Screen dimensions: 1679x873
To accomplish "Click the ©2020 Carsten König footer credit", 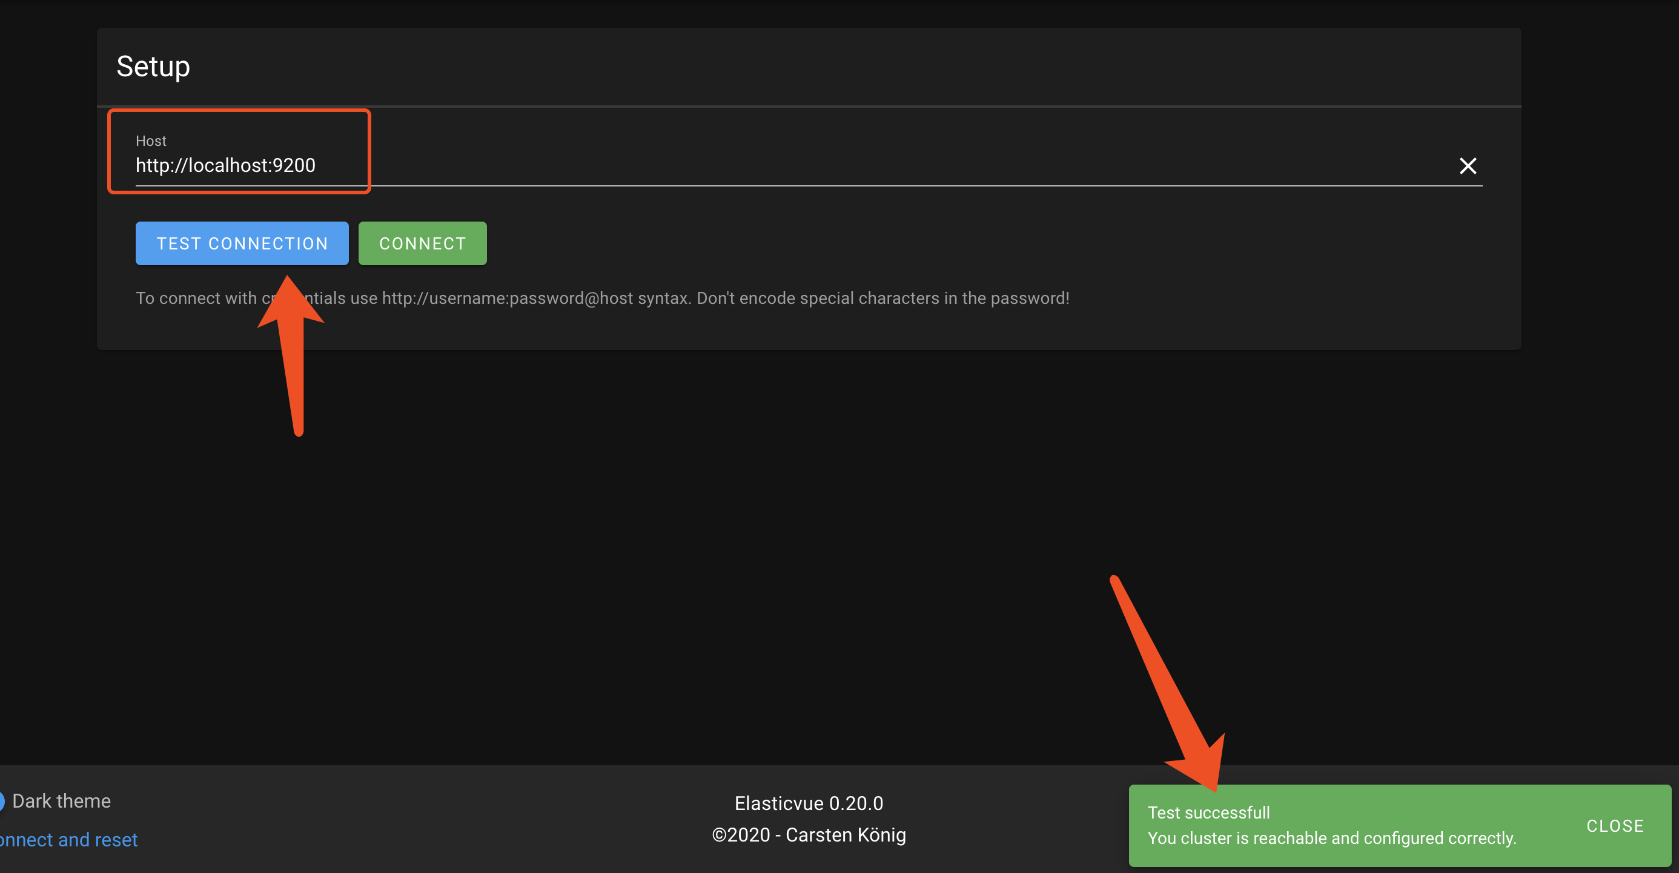I will click(x=808, y=835).
